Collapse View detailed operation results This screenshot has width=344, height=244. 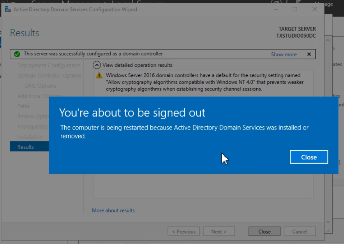(97, 65)
